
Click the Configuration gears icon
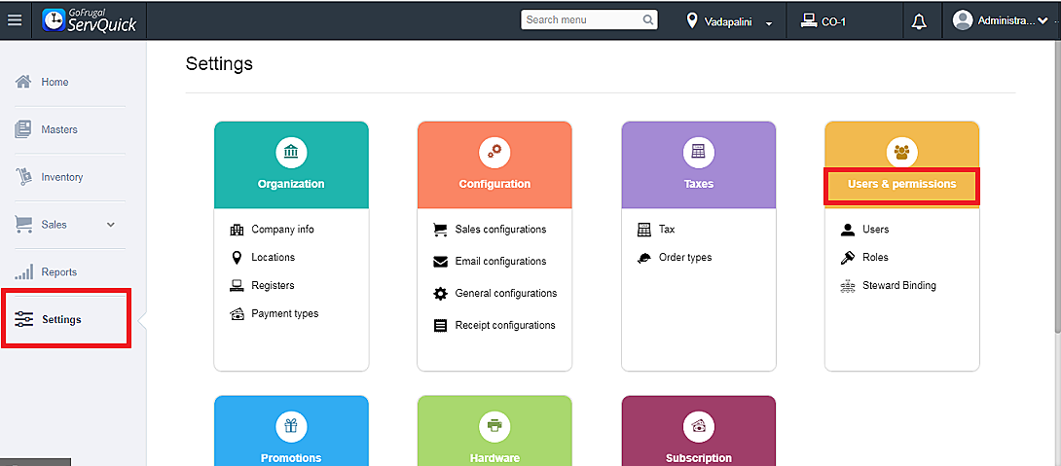(x=494, y=152)
